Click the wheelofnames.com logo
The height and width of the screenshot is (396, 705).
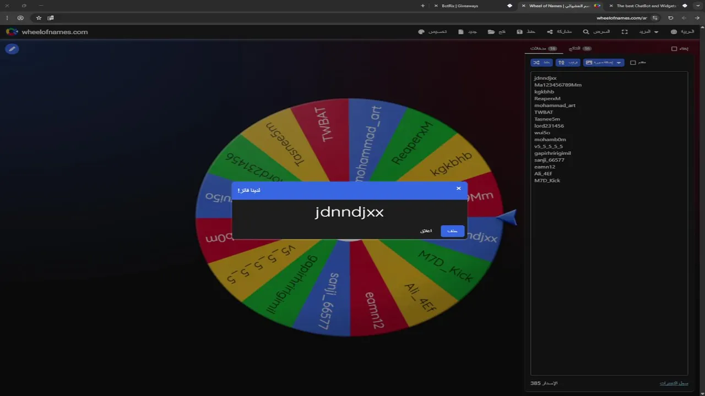tap(47, 32)
